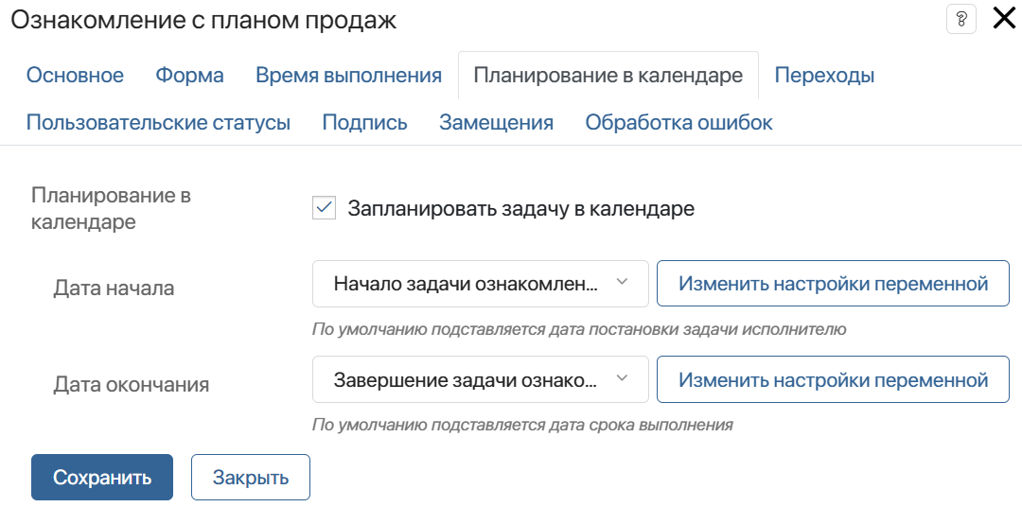Open the Начало задачи ознакомления combo box

(481, 284)
